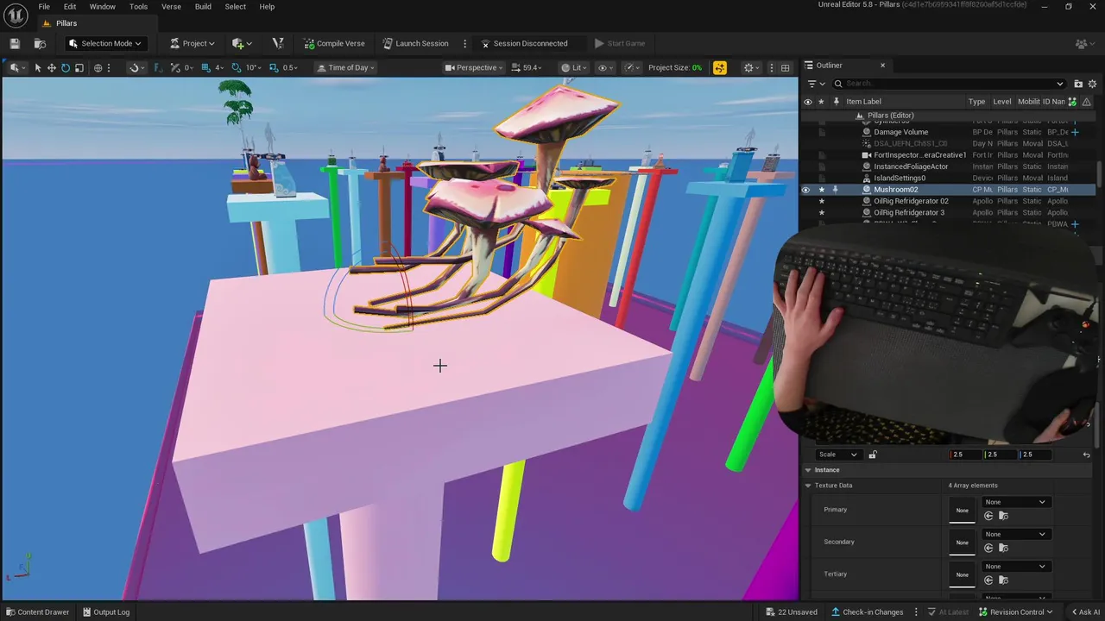Create new folder in Outliner
The image size is (1105, 621).
coord(1078,84)
